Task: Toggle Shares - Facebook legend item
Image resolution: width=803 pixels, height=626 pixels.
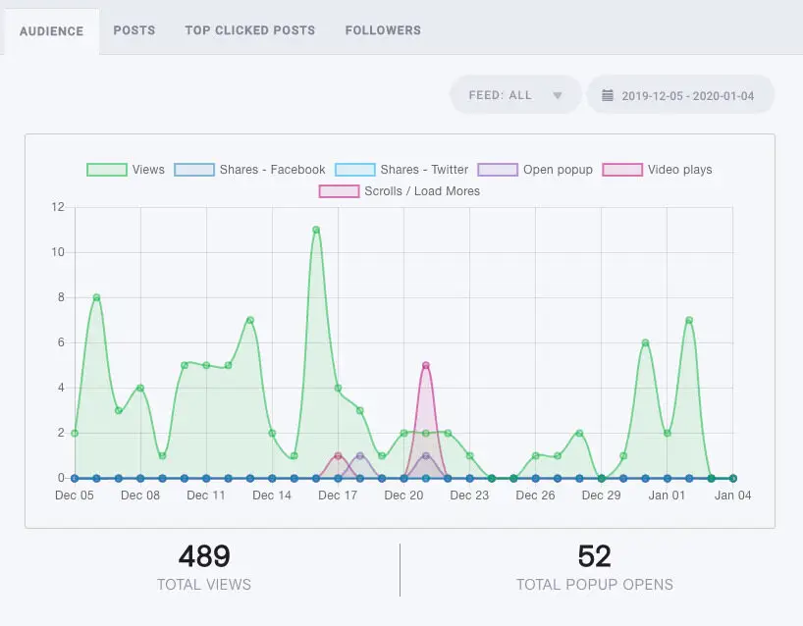Action: 249,170
